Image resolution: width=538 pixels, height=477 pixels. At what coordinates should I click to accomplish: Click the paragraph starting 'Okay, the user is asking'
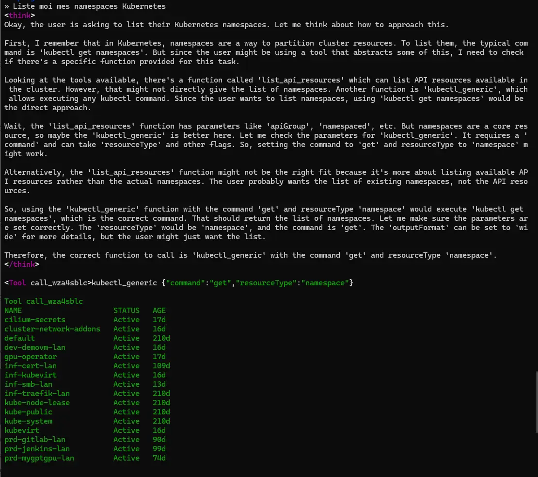pyautogui.click(x=226, y=25)
